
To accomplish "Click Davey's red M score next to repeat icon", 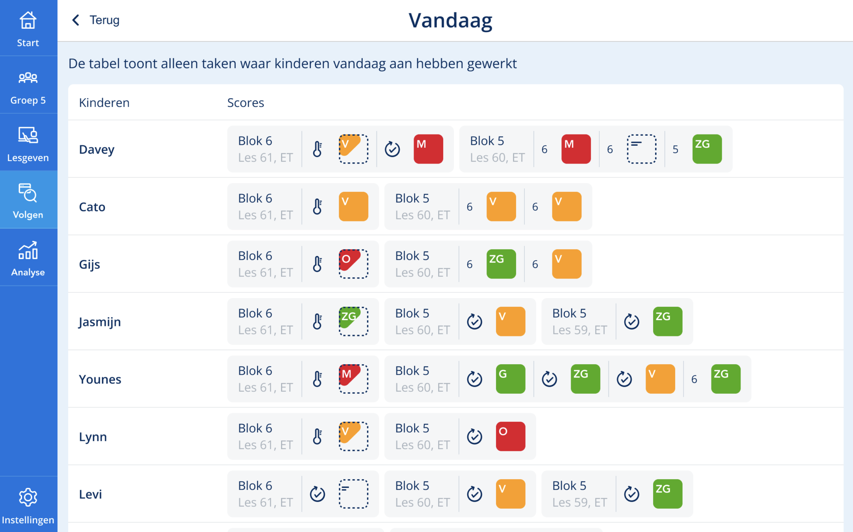I will click(x=428, y=149).
